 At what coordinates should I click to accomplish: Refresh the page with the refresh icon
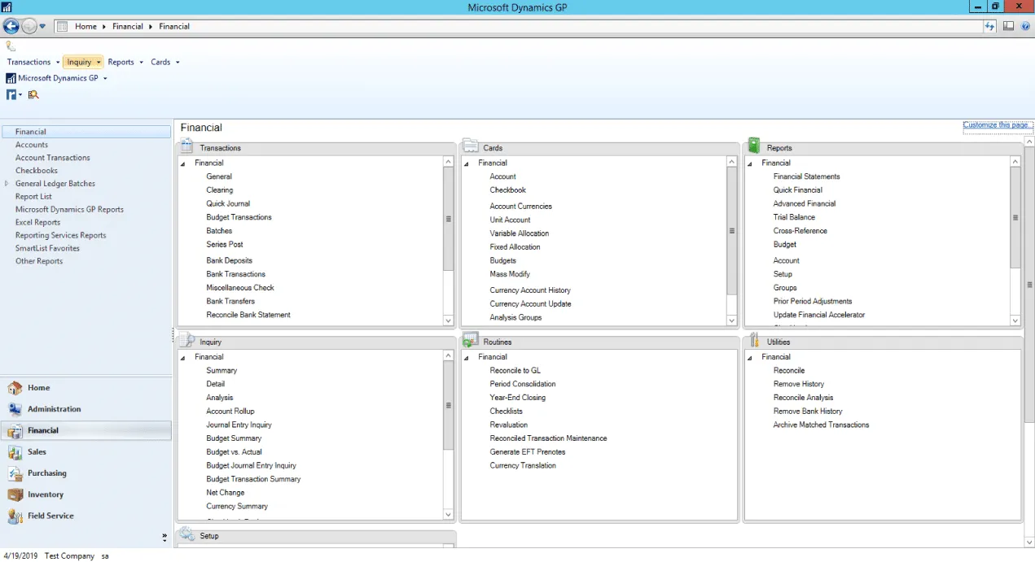pos(989,26)
